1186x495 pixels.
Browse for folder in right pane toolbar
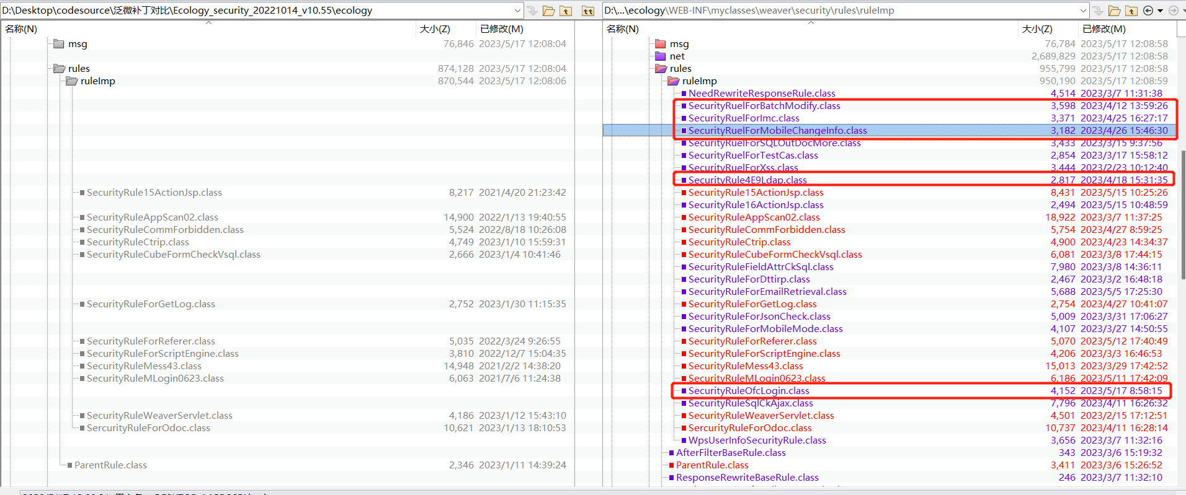pos(1114,11)
